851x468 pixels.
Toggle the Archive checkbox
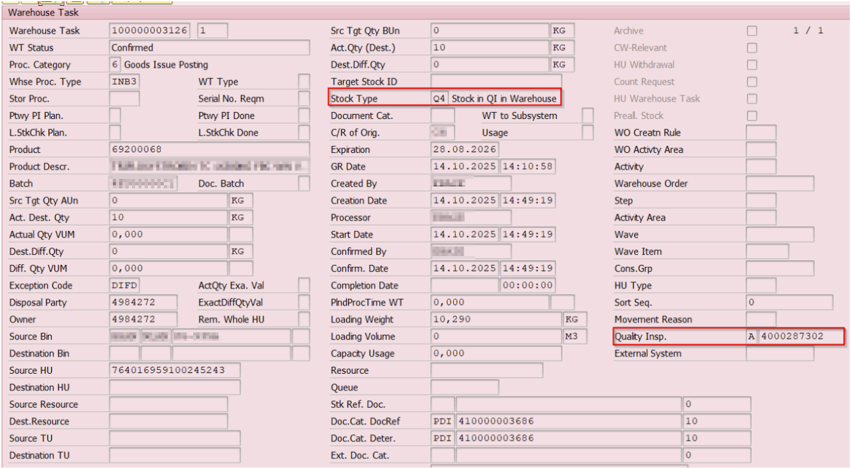tap(752, 31)
